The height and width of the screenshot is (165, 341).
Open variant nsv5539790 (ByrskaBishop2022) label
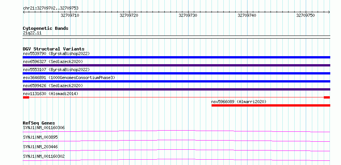pyautogui.click(x=56, y=53)
